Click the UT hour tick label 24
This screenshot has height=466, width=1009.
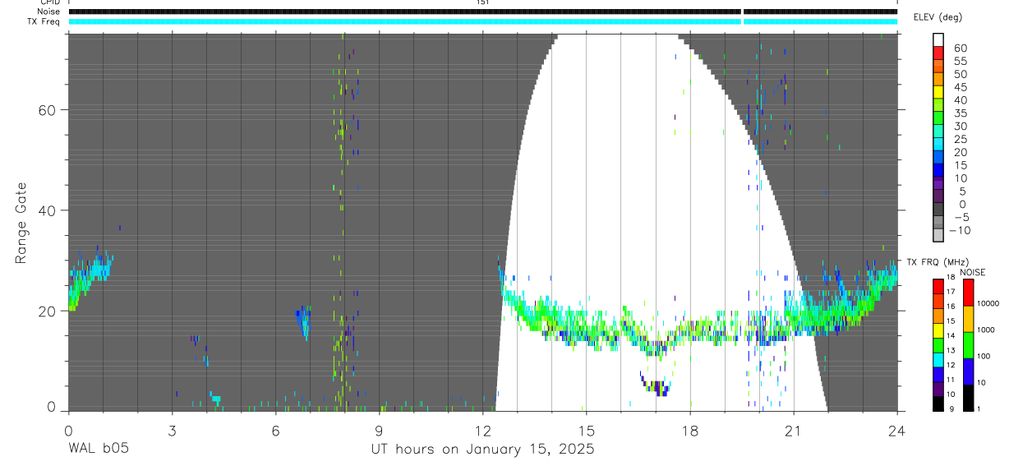[x=897, y=430]
